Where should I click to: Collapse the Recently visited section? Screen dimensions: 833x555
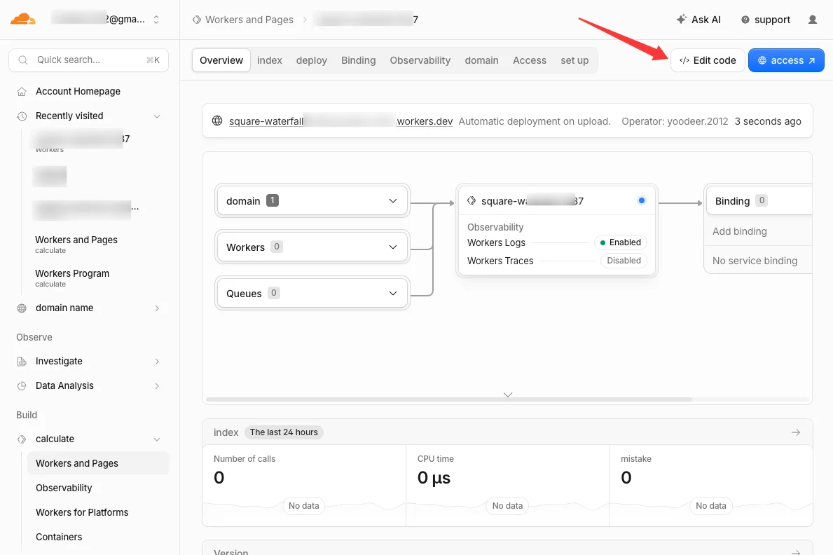(x=157, y=116)
